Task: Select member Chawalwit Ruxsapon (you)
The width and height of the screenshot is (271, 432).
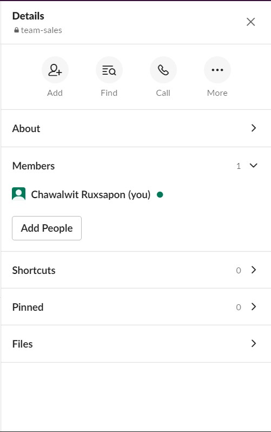Action: point(91,194)
